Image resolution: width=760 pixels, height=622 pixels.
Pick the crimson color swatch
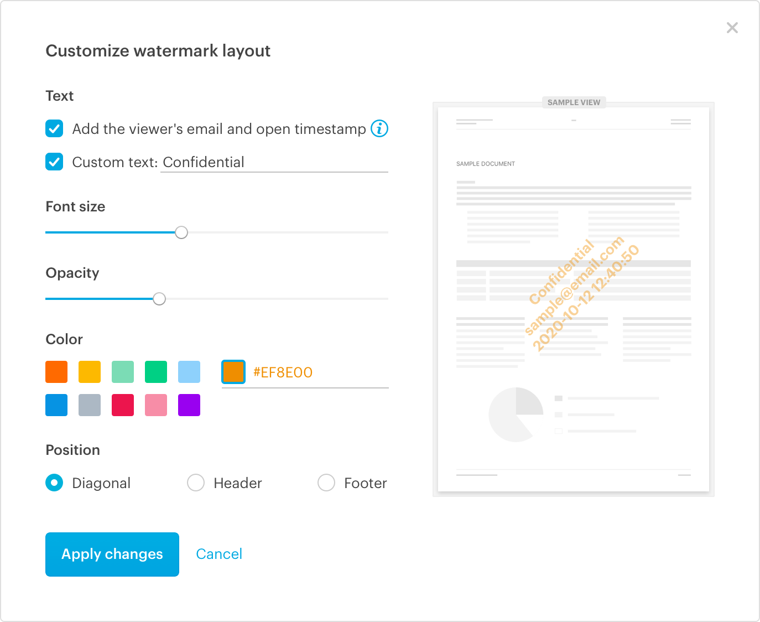click(x=122, y=405)
